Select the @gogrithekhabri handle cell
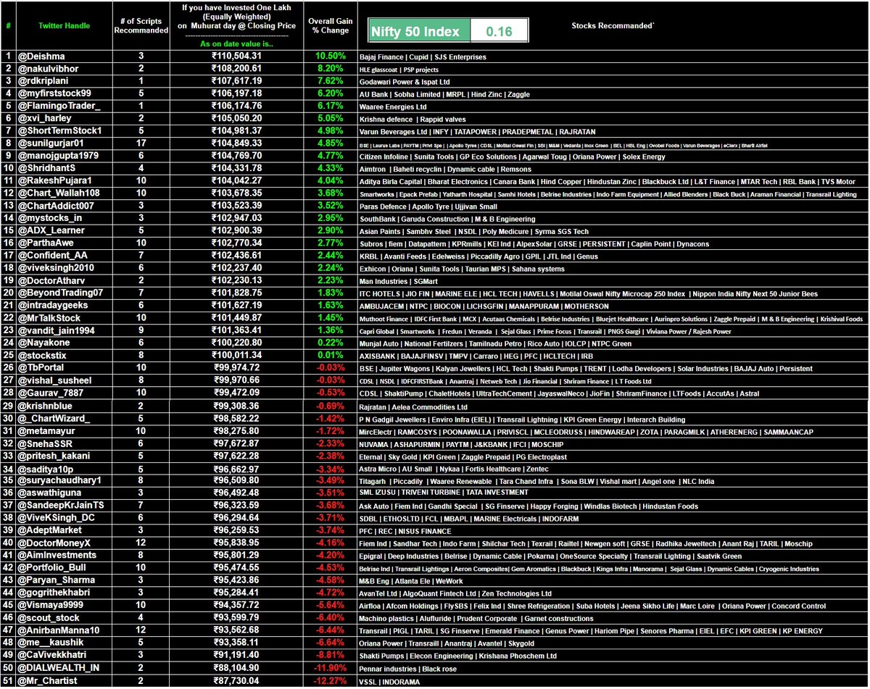This screenshot has width=870, height=689. pyautogui.click(x=64, y=592)
